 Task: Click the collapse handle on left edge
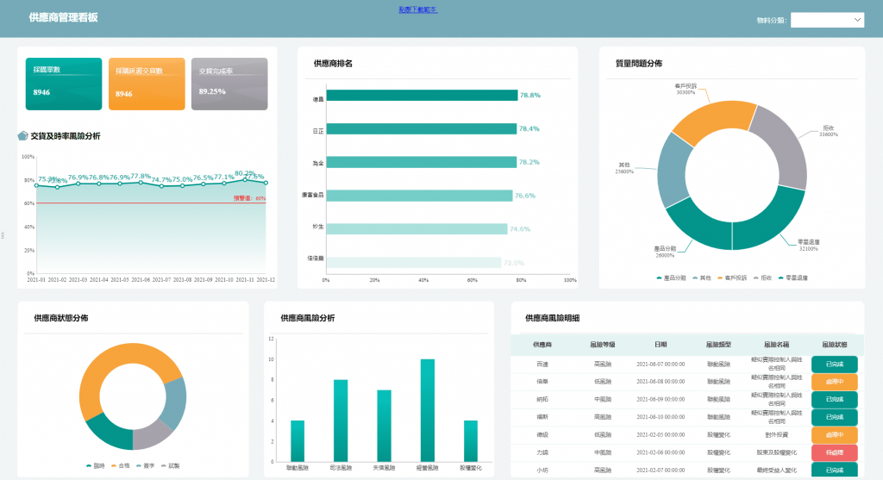(3, 235)
